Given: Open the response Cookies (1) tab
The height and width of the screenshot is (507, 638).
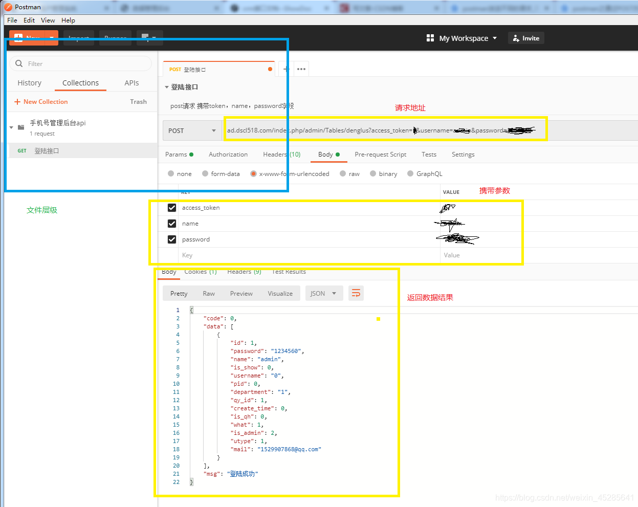Looking at the screenshot, I should 201,272.
